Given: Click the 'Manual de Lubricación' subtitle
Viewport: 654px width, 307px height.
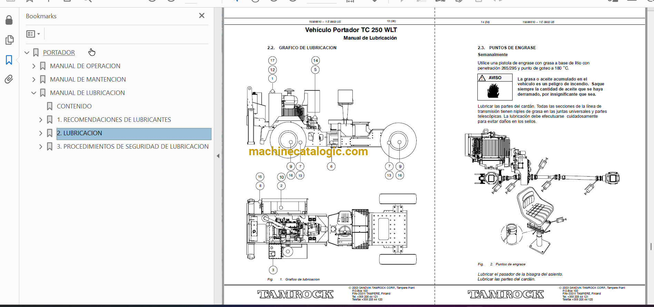Looking at the screenshot, I should click(x=370, y=38).
